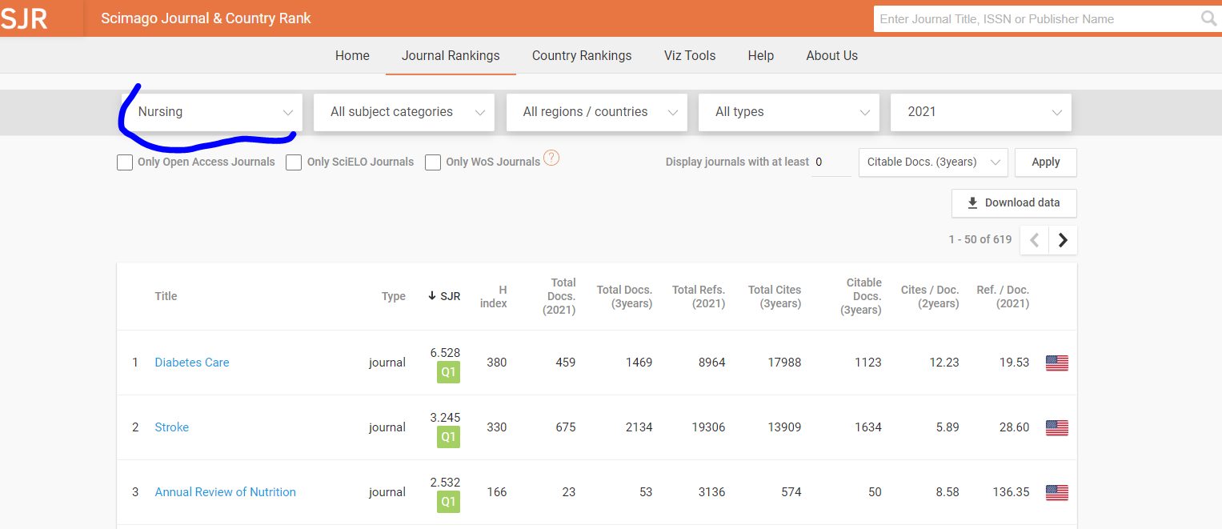Open the WoS Journals help question mark
Image resolution: width=1222 pixels, height=529 pixels.
click(551, 158)
